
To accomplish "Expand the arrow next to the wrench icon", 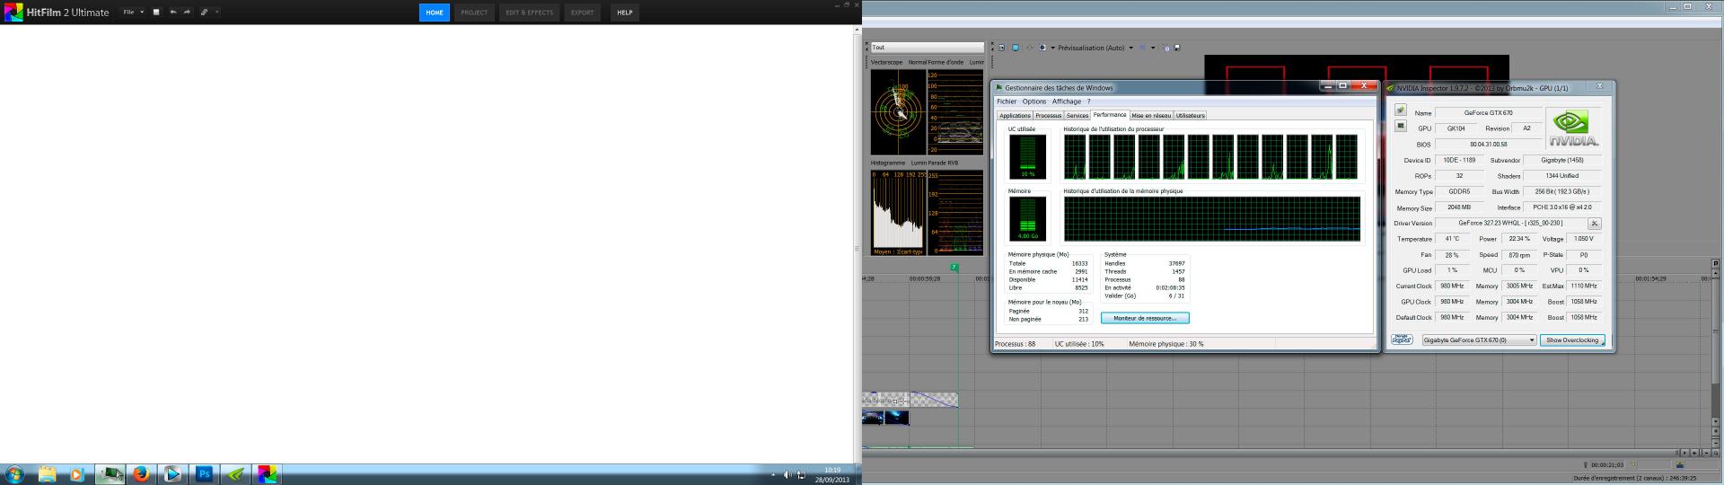I will pyautogui.click(x=216, y=13).
